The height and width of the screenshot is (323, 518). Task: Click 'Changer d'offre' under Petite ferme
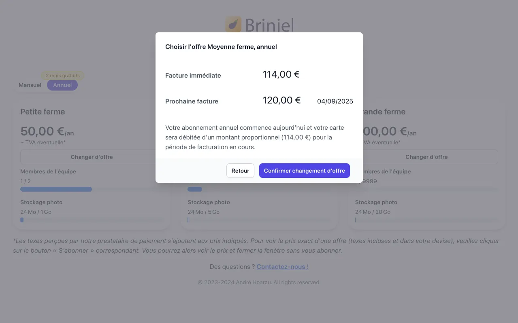(92, 157)
